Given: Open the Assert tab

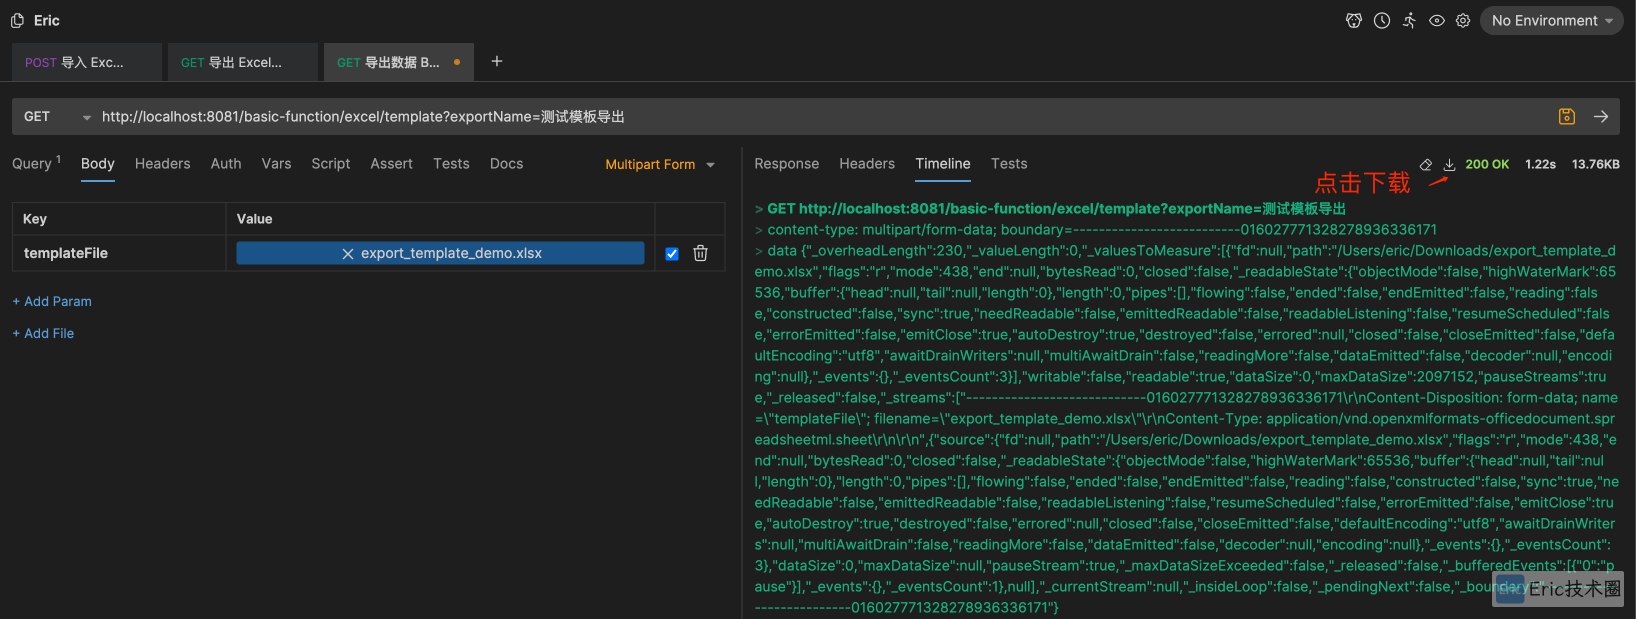Looking at the screenshot, I should [391, 164].
